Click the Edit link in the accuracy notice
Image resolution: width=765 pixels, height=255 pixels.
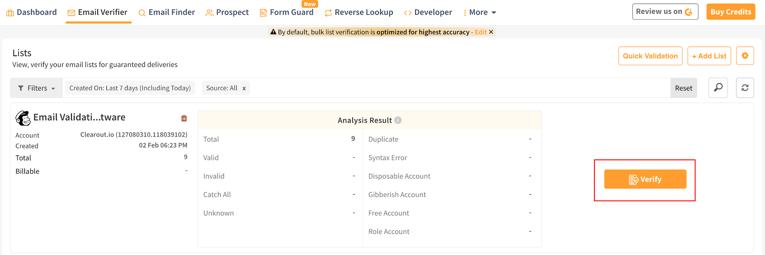tap(481, 32)
